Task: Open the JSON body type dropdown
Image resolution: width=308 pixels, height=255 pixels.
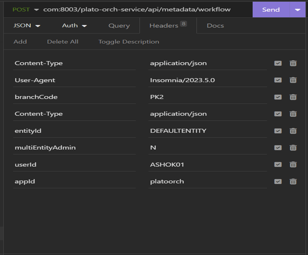Action: [x=27, y=25]
